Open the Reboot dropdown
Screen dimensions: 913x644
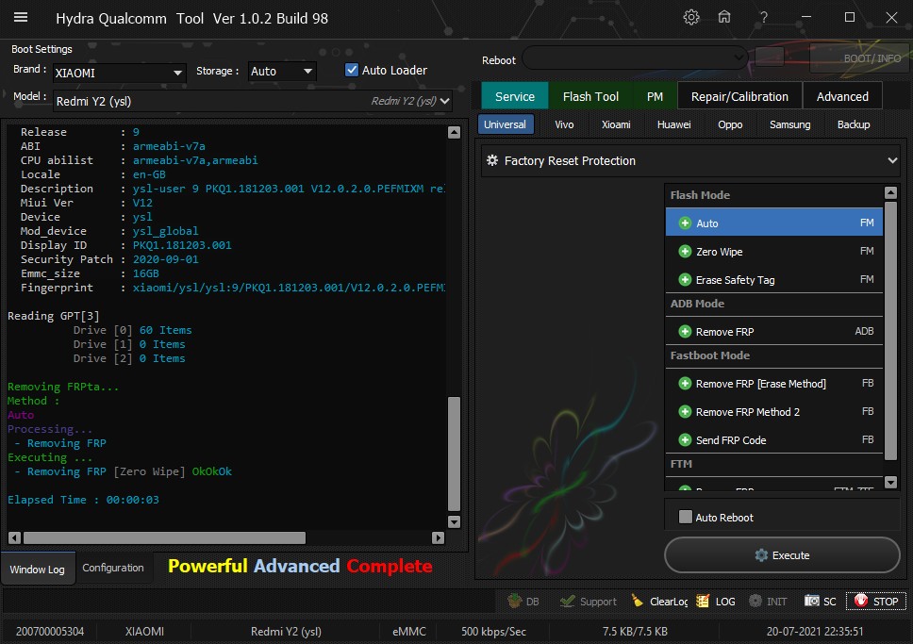point(636,58)
